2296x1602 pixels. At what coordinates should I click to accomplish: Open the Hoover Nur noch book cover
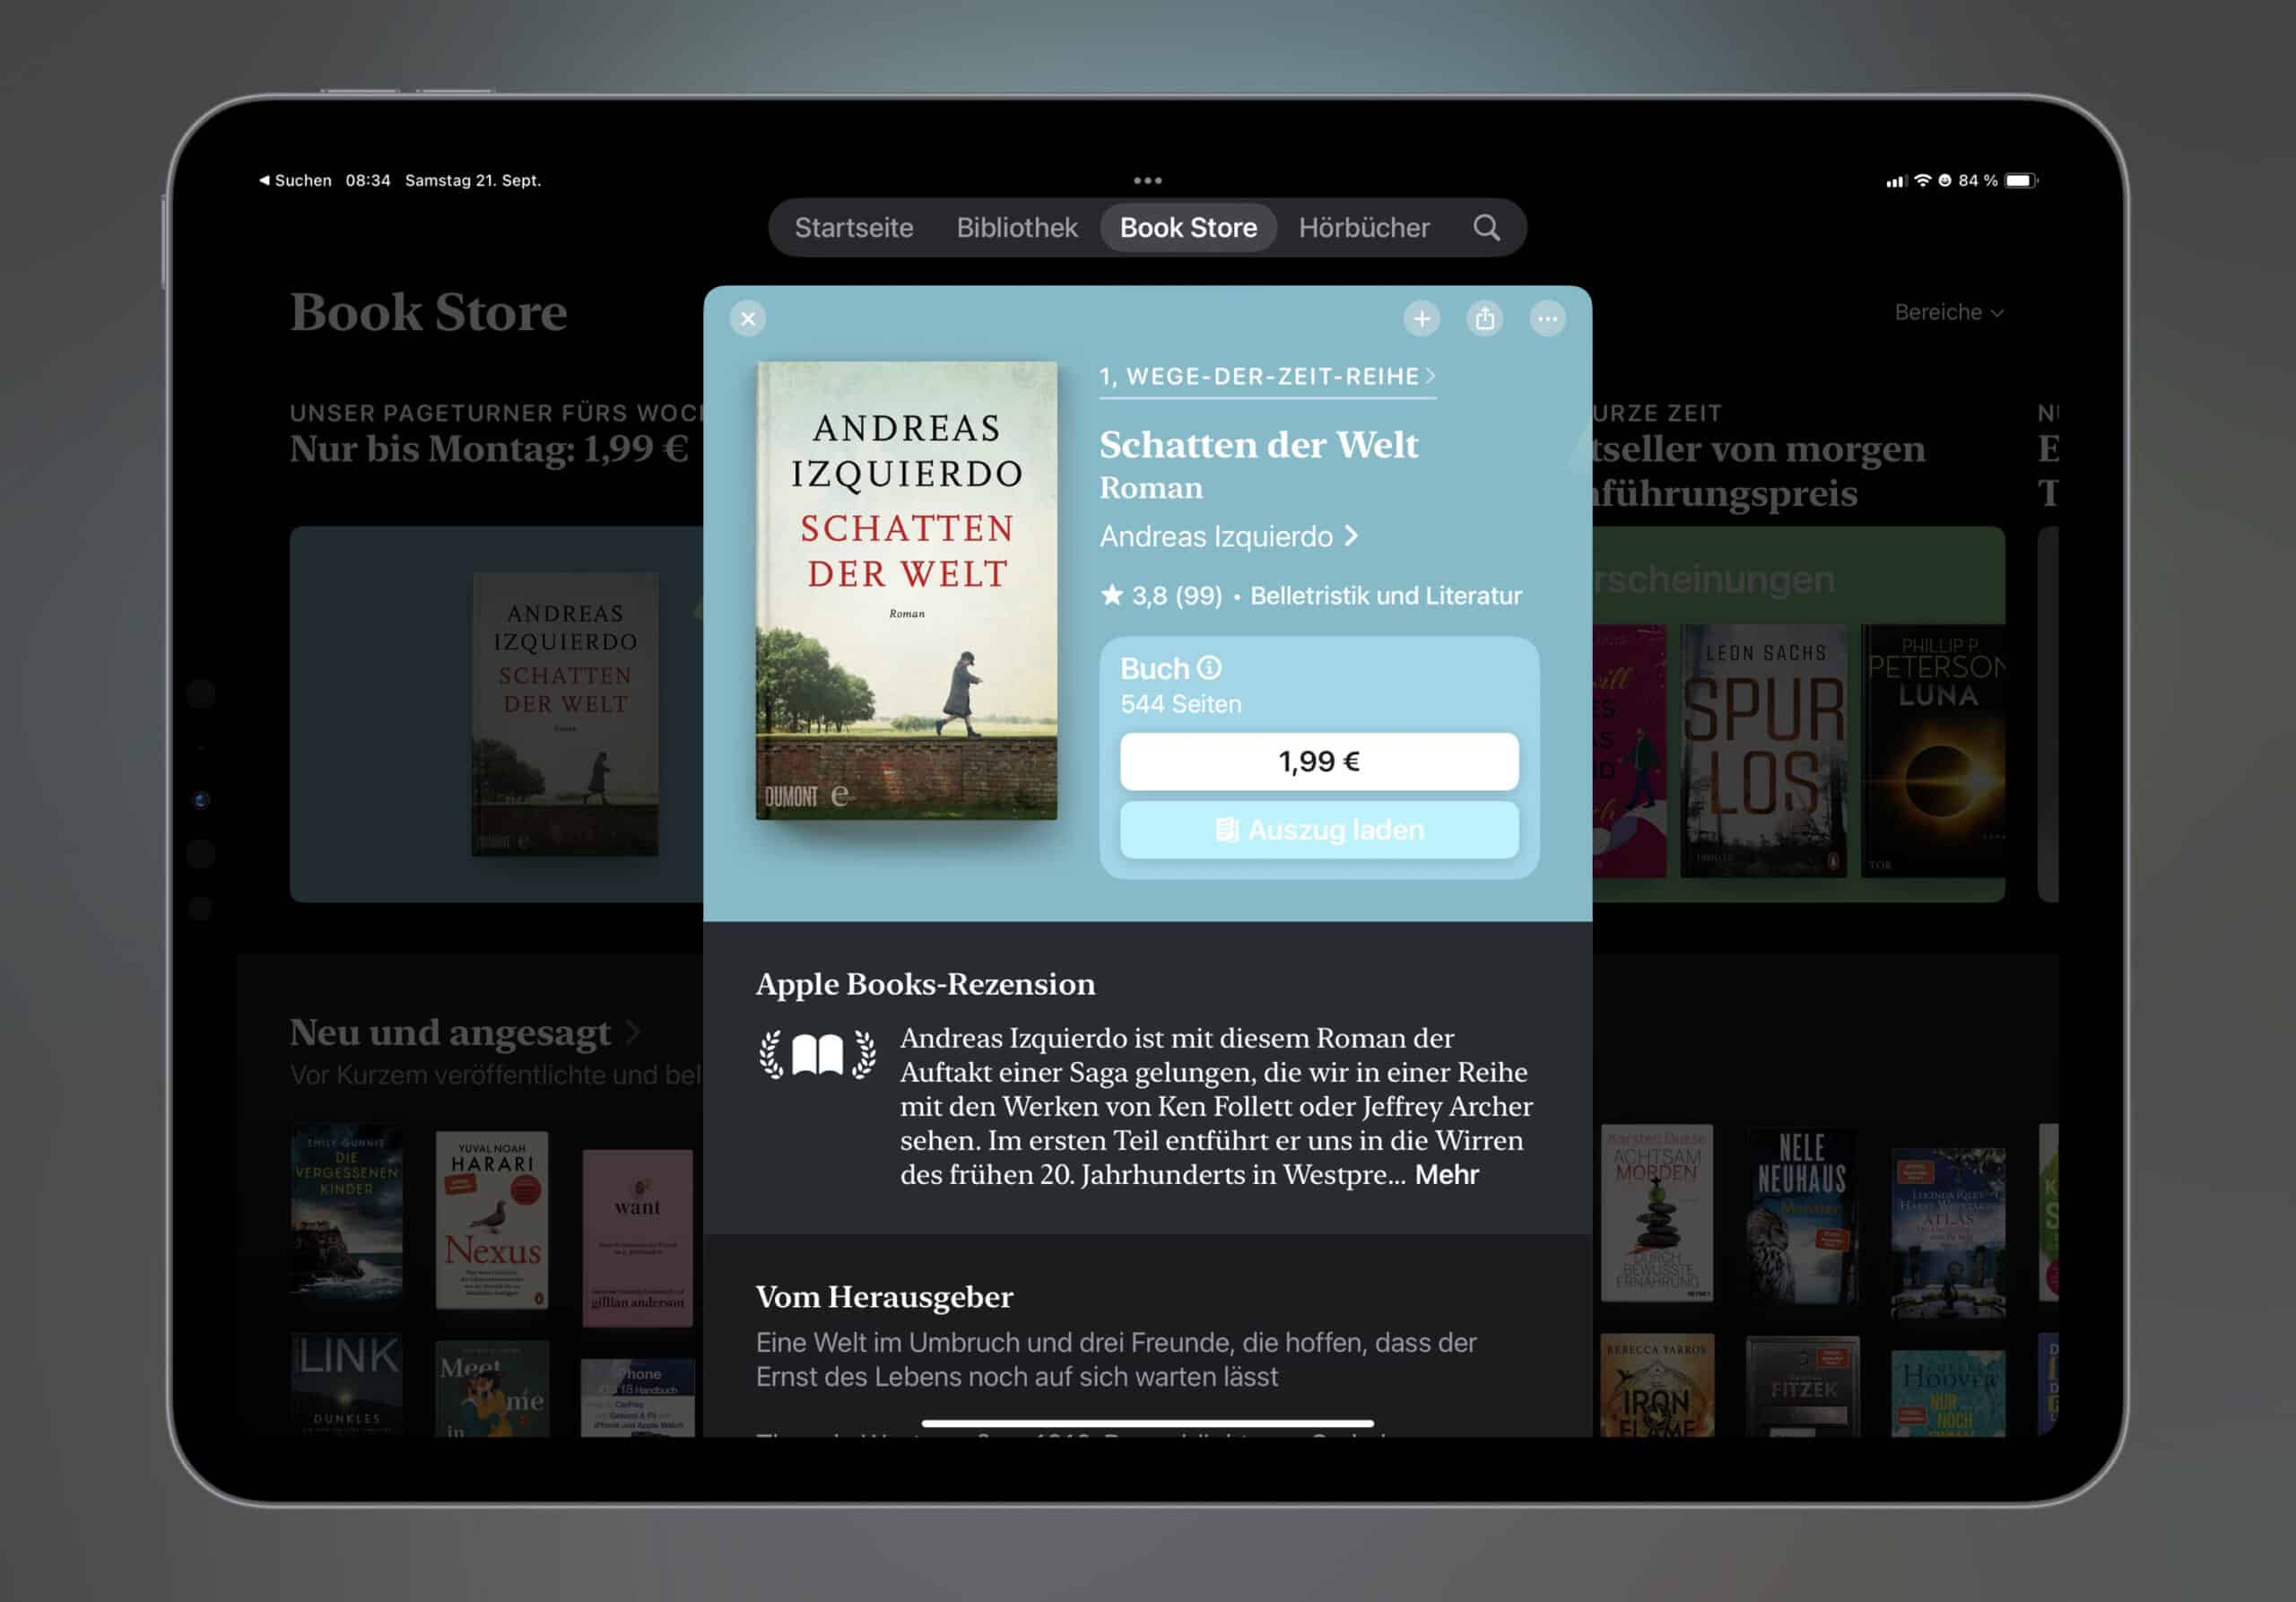coord(1948,1394)
